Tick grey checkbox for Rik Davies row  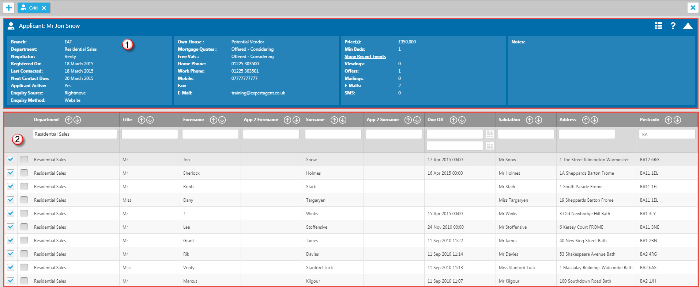24,254
